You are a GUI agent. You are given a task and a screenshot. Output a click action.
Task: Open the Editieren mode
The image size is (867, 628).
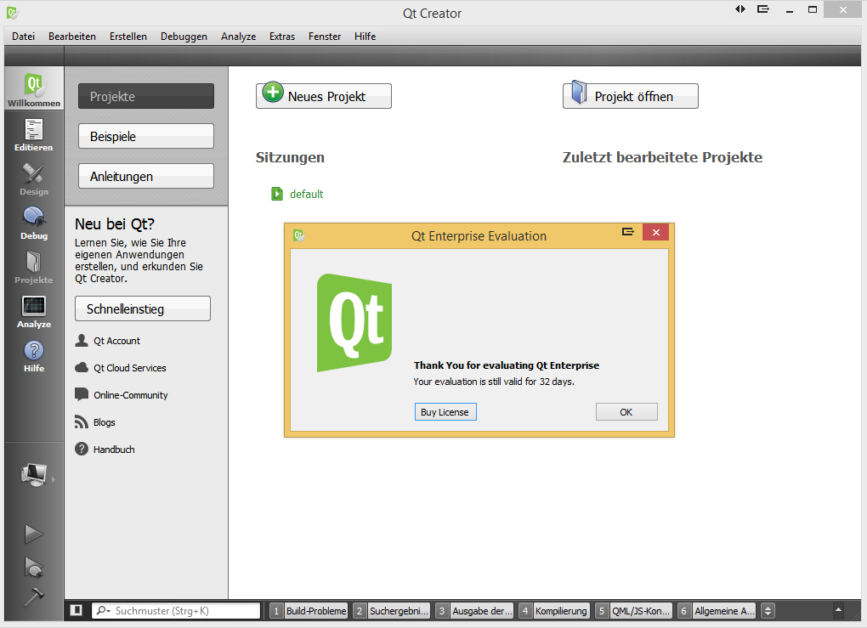pyautogui.click(x=34, y=135)
